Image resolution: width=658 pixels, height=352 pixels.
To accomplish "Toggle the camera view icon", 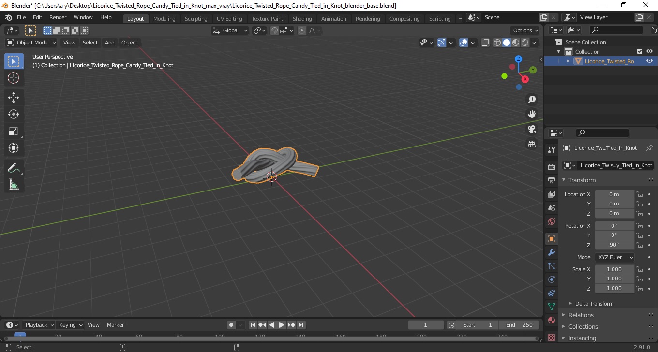I will [x=532, y=129].
